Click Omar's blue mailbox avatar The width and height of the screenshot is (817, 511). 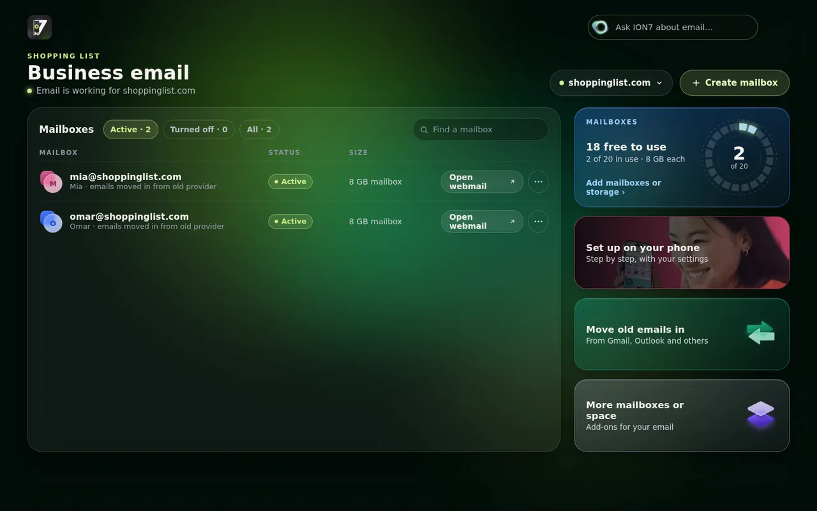[x=51, y=222]
